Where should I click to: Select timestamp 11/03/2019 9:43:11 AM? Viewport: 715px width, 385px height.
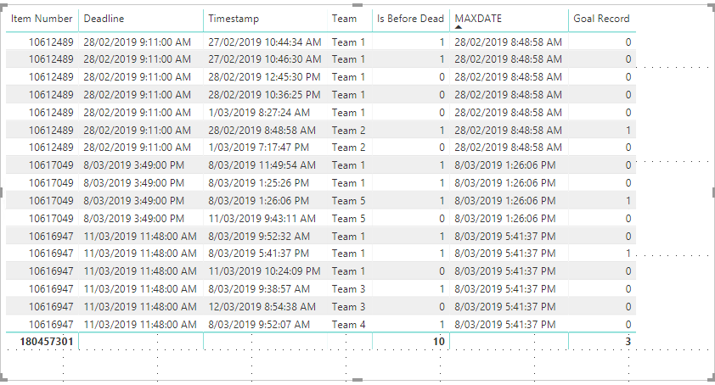[262, 219]
